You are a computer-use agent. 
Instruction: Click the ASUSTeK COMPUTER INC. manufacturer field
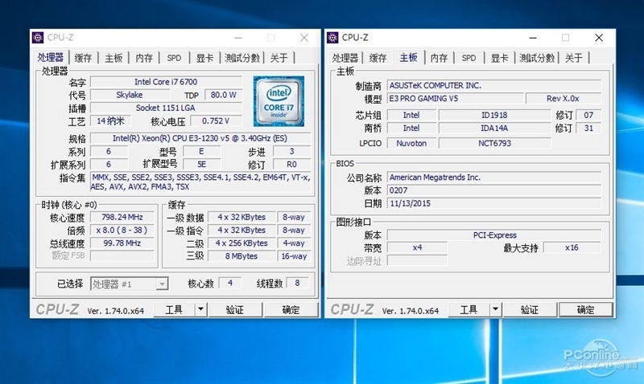click(494, 86)
